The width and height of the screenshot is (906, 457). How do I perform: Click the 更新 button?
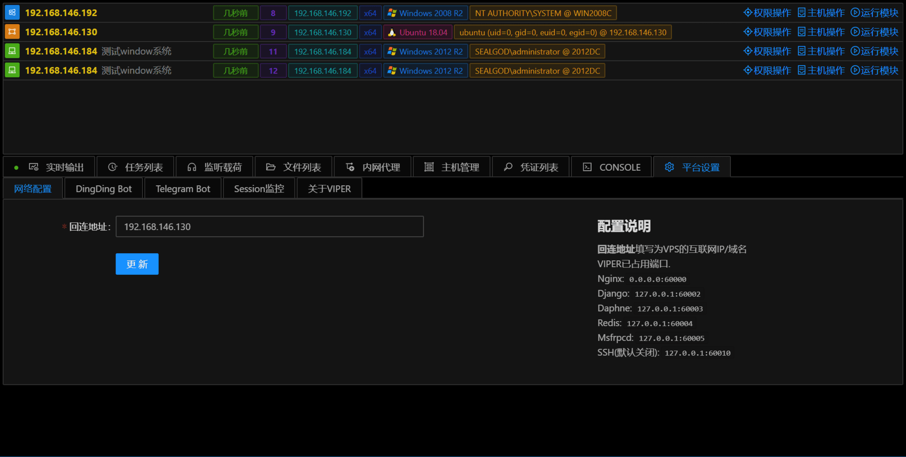coord(137,264)
